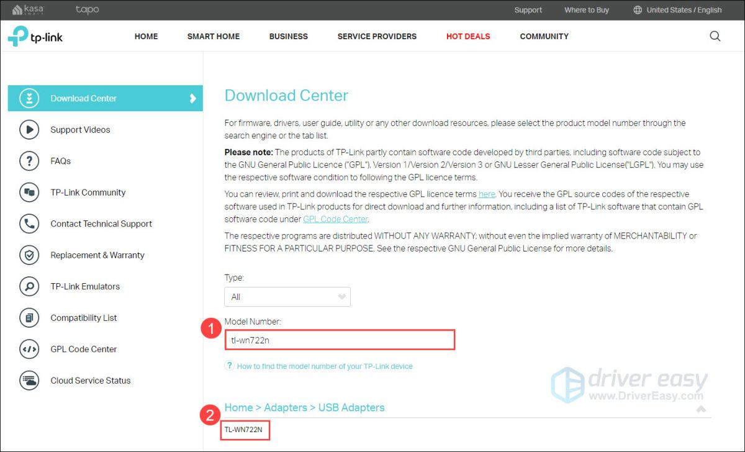Viewport: 745px width, 452px height.
Task: Open the Where to Buy link
Action: [587, 10]
